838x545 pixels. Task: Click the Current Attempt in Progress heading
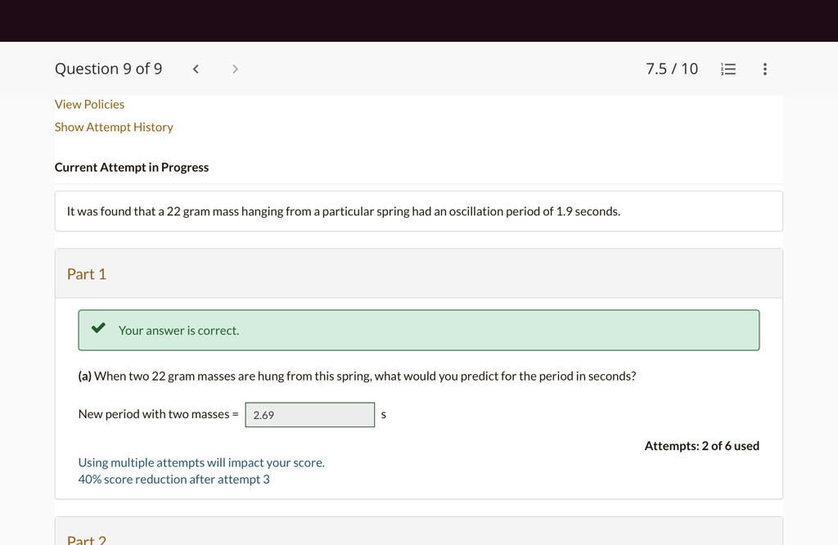(x=132, y=167)
